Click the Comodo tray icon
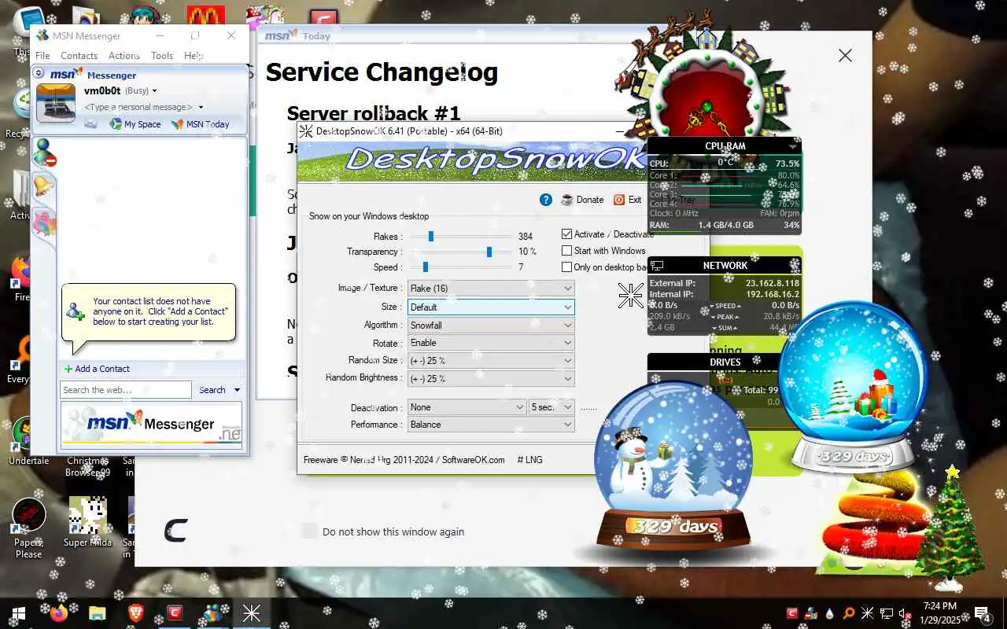This screenshot has height=629, width=1007. 792,613
